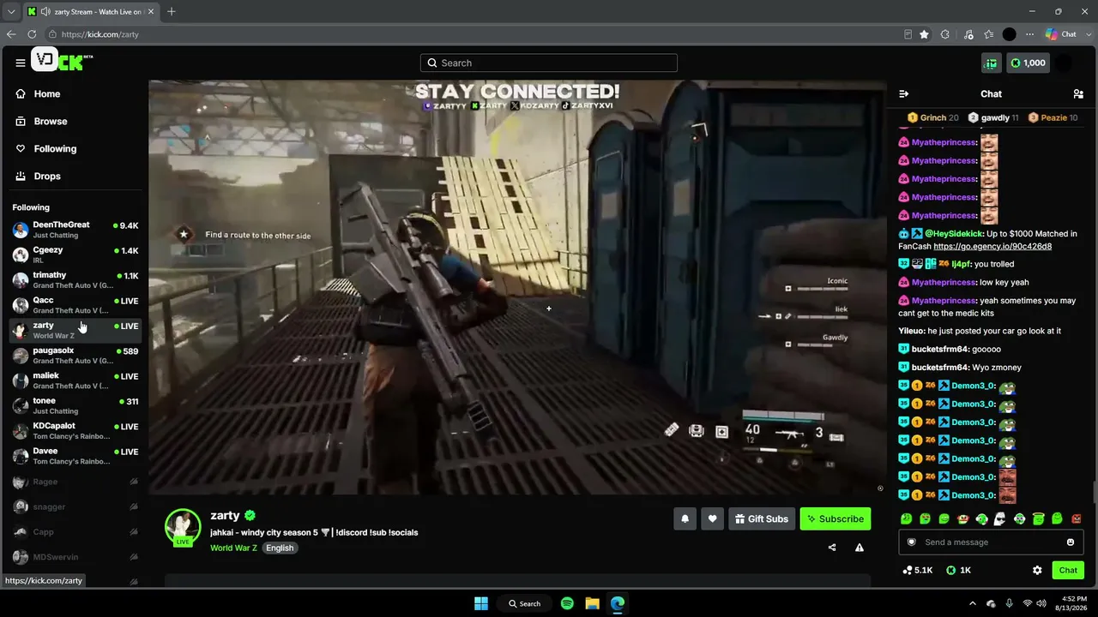
Task: Refresh the page
Action: 32,34
